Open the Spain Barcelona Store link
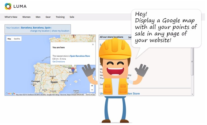207x125 pixels. tap(80, 56)
